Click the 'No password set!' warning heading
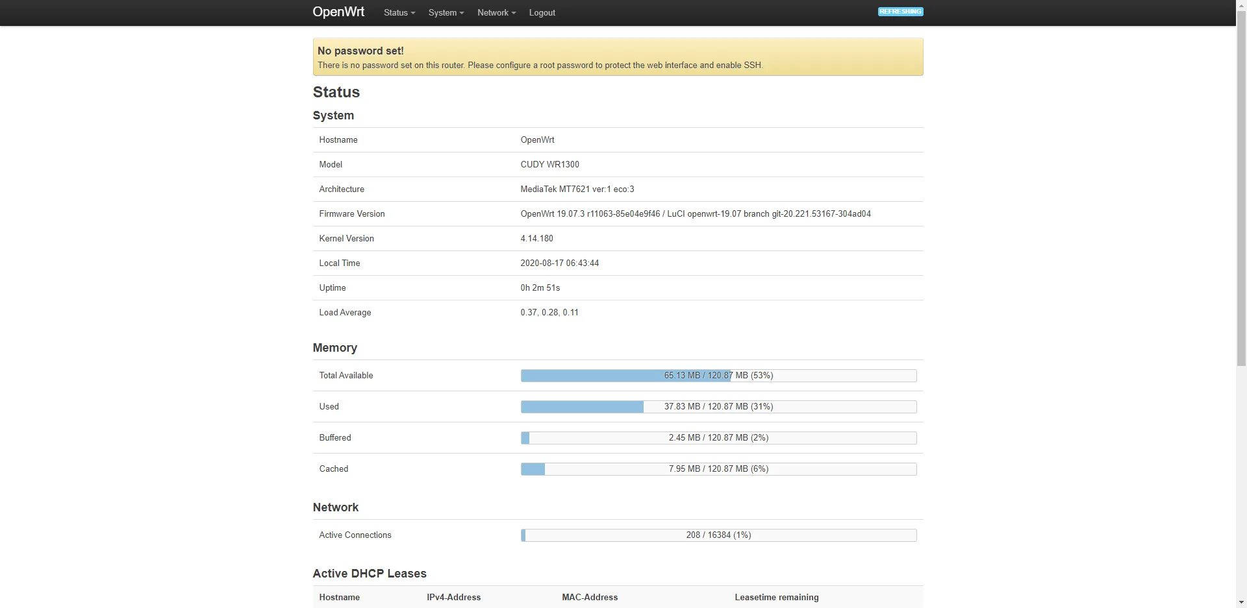Image resolution: width=1247 pixels, height=608 pixels. [360, 51]
